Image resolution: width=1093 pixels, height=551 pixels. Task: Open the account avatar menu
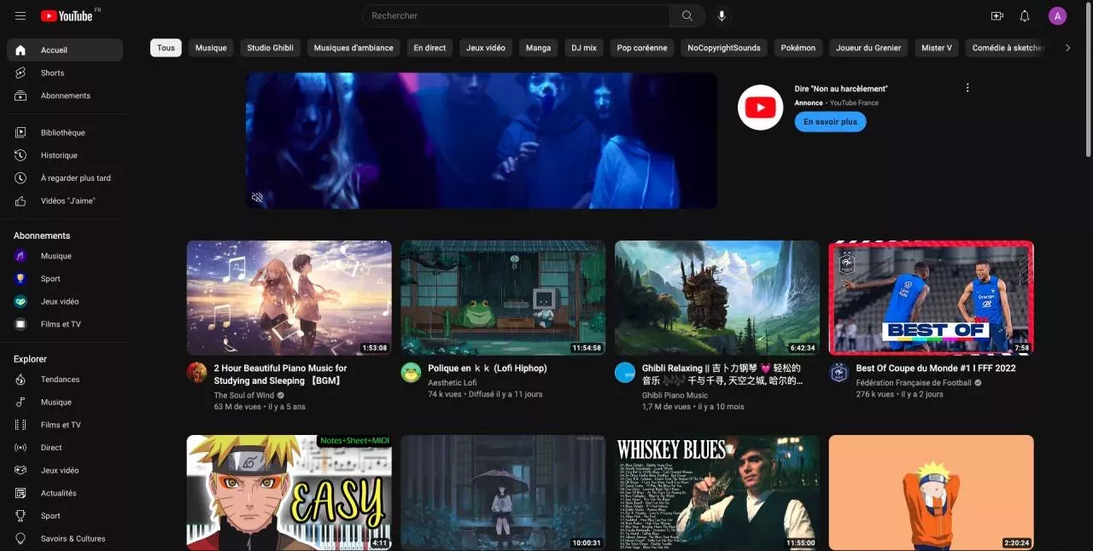(1057, 16)
